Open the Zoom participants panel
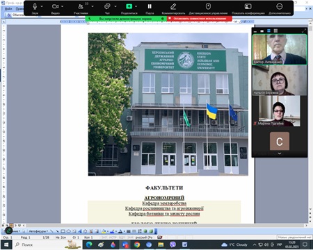313x250 pixels. [x=81, y=7]
